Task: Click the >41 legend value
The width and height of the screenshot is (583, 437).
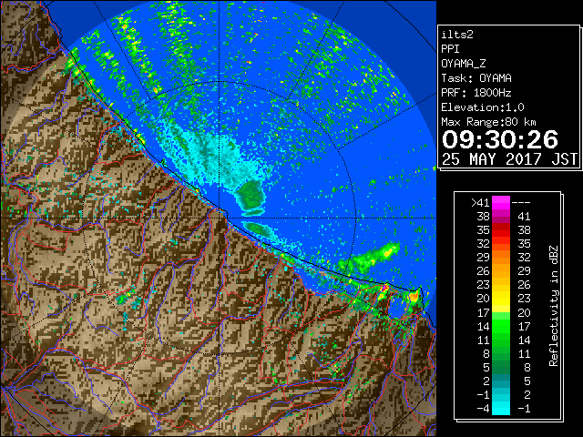Action: 480,203
